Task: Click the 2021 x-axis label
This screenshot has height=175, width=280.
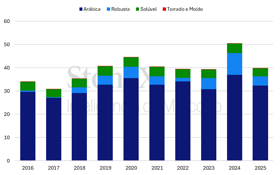Action: coord(157,168)
